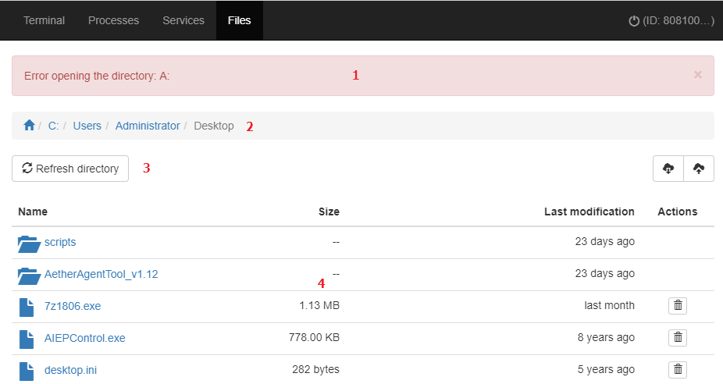The width and height of the screenshot is (723, 384).
Task: Go to the home root icon in breadcrumb
Action: [x=29, y=126]
